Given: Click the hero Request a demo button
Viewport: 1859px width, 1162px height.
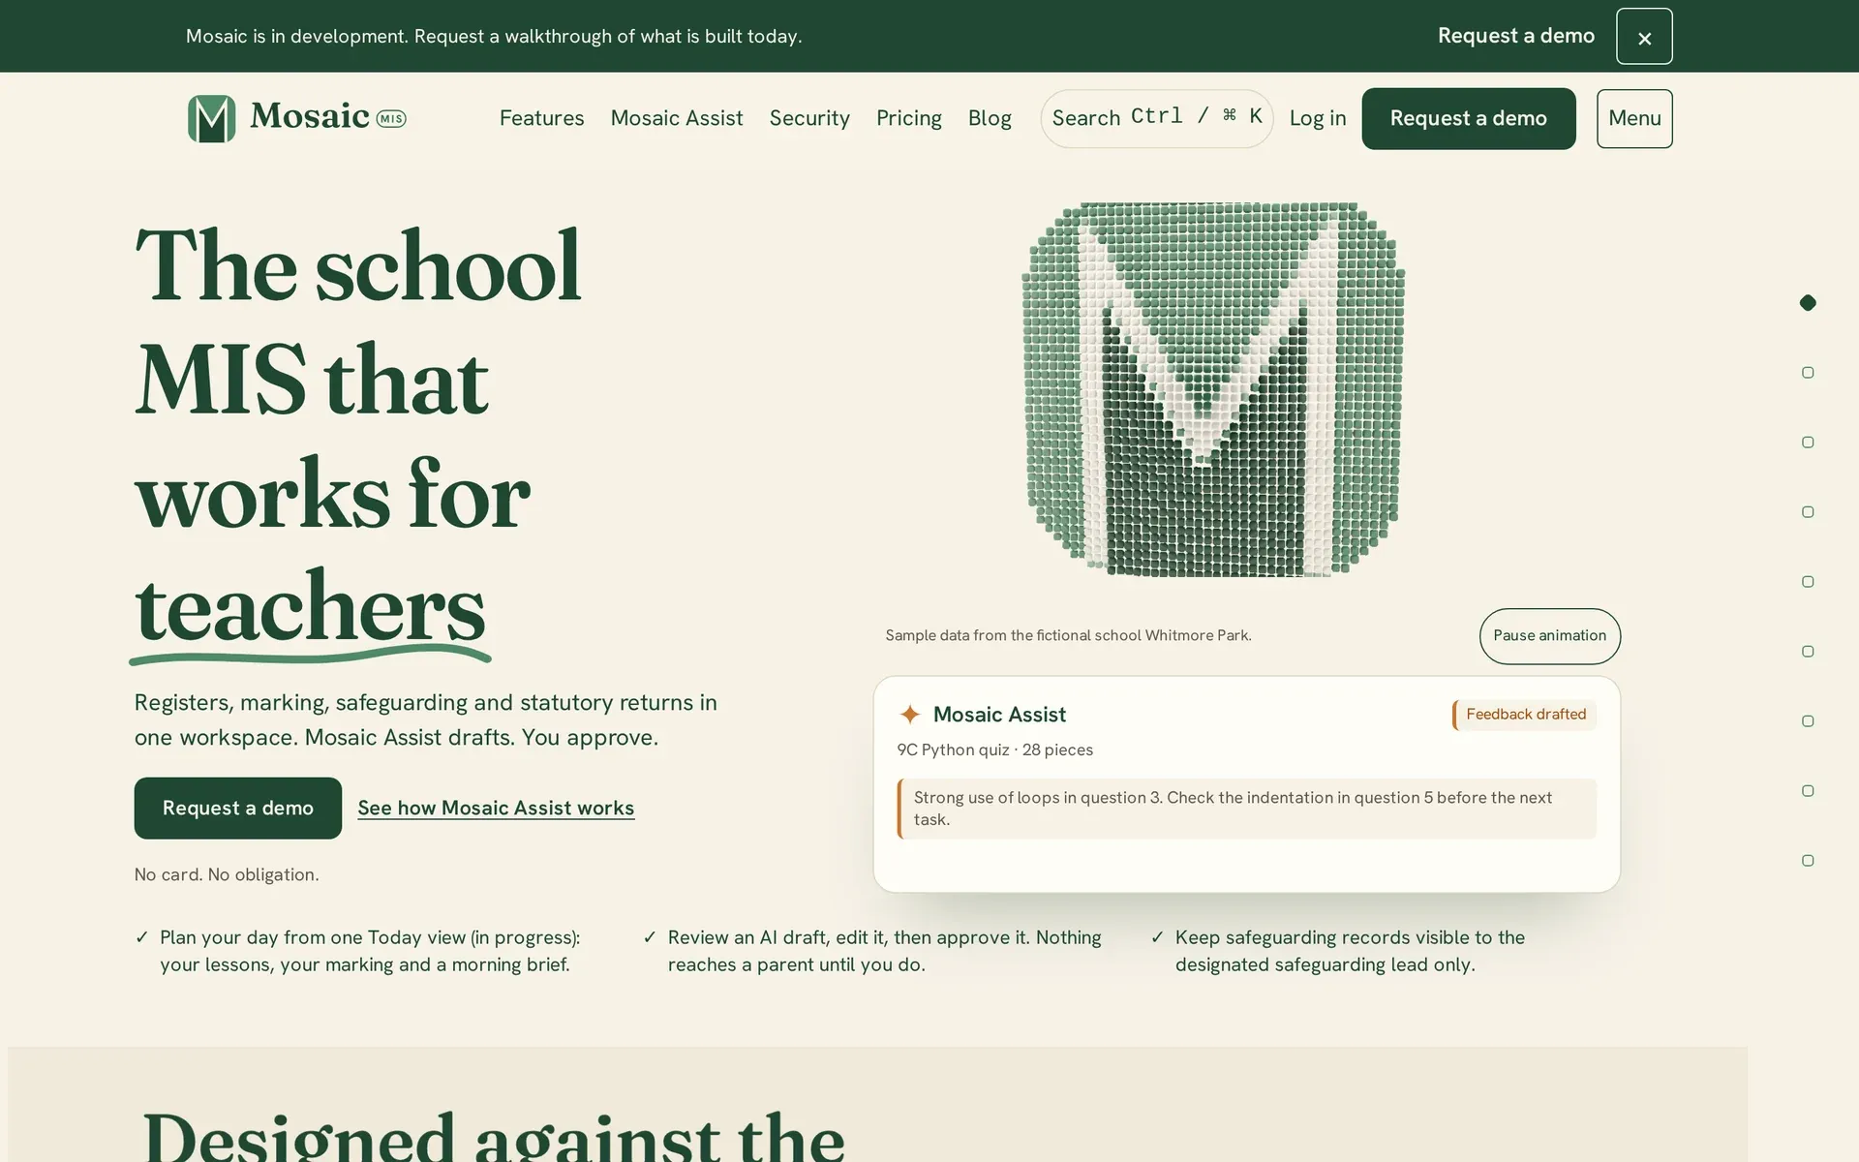Looking at the screenshot, I should click(238, 808).
